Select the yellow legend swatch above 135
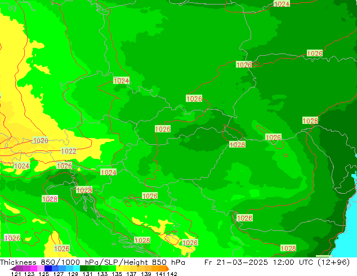This screenshot has height=276, width=357. (119, 269)
